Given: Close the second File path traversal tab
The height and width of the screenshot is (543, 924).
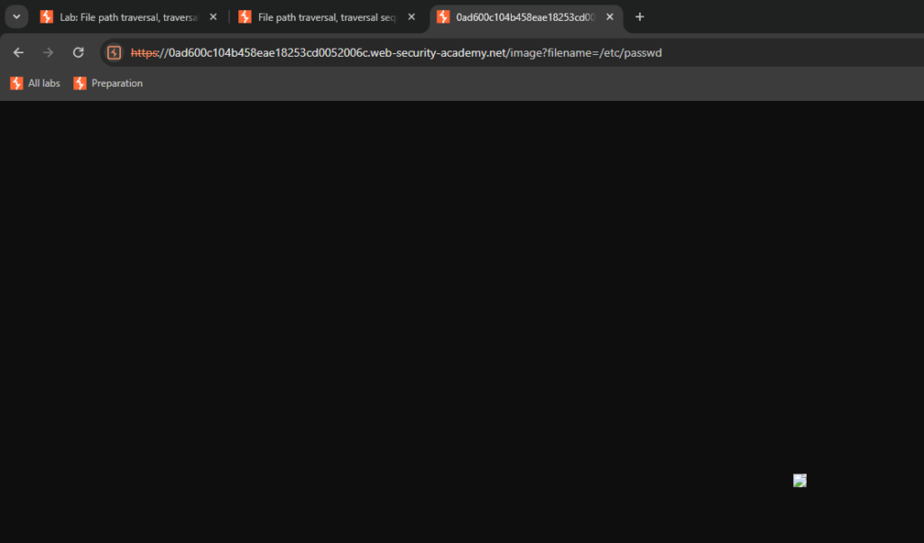Looking at the screenshot, I should coord(411,17).
